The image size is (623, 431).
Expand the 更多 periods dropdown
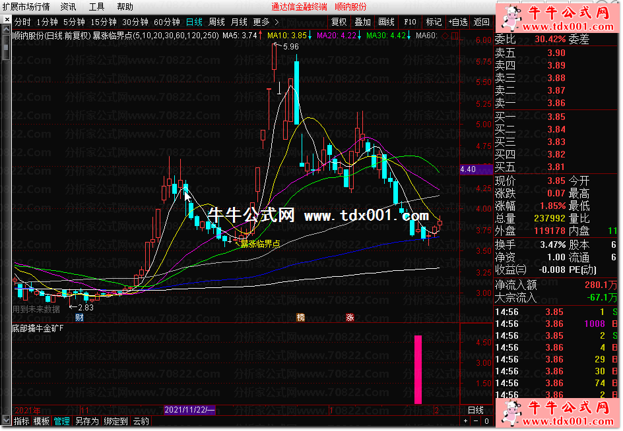[261, 22]
